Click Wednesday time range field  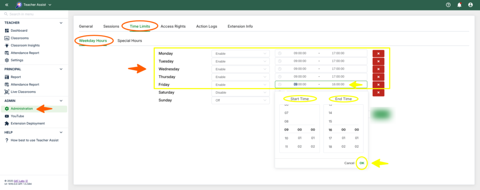point(321,69)
